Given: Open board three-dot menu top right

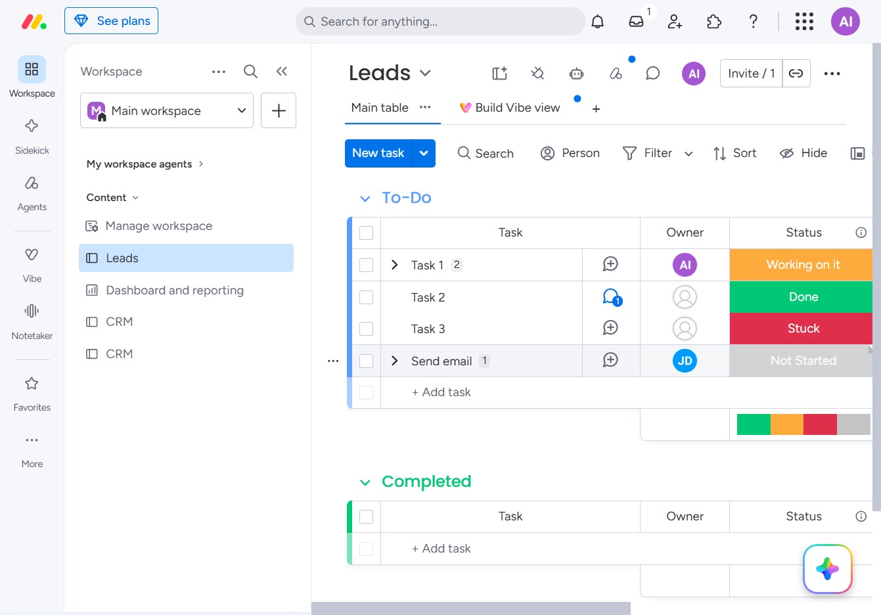Looking at the screenshot, I should coord(832,74).
